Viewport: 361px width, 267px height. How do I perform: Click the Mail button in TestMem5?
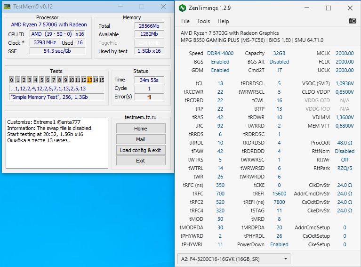pyautogui.click(x=141, y=139)
